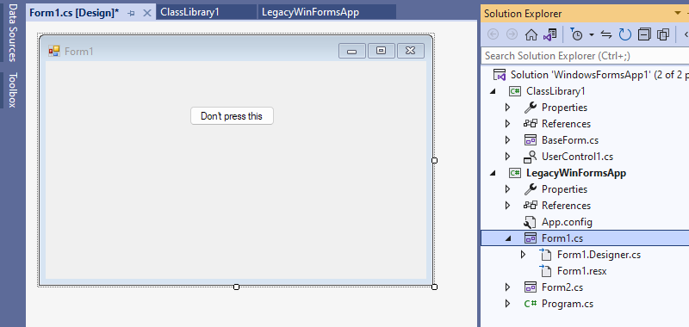Open the Pending Changes Filter dropdown arrow
This screenshot has width=689, height=327.
click(592, 34)
